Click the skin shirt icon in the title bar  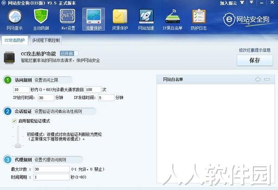pyautogui.click(x=242, y=3)
